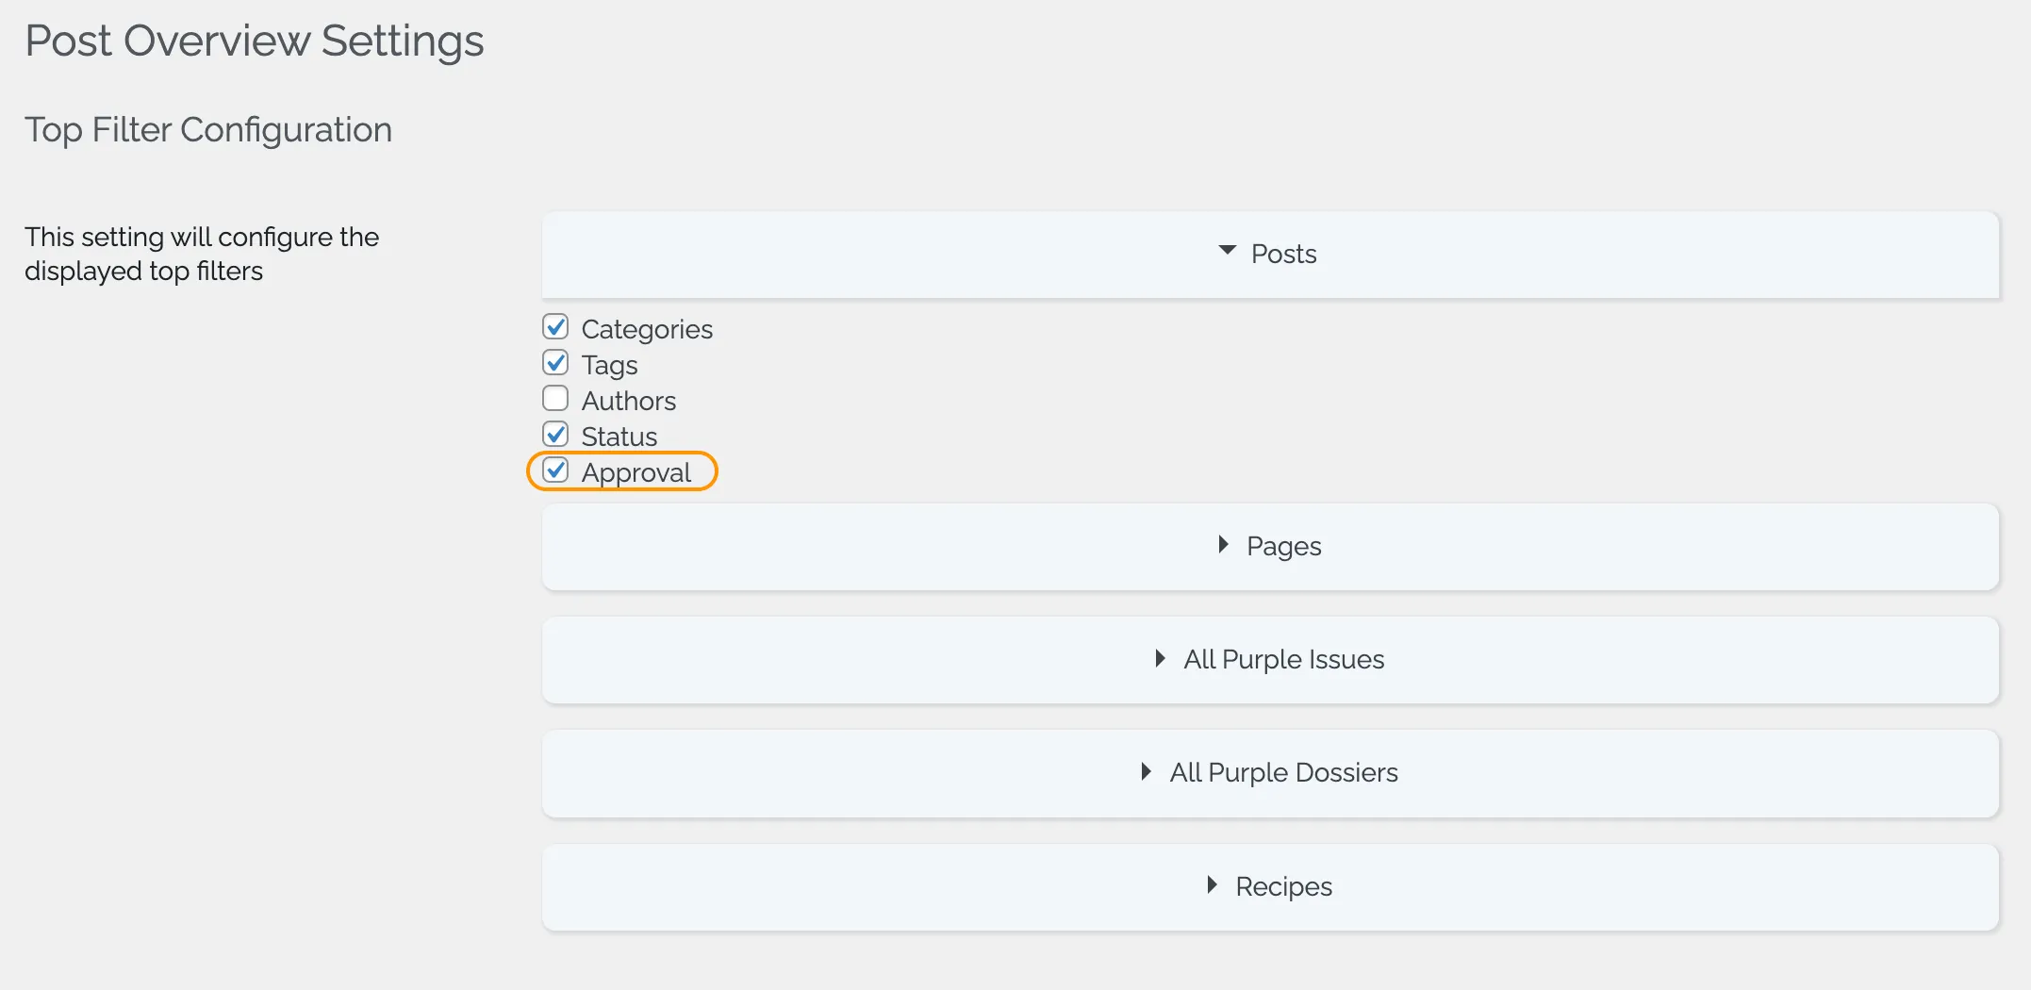Image resolution: width=2031 pixels, height=990 pixels.
Task: Disable the Status filter checkbox
Action: (x=555, y=435)
